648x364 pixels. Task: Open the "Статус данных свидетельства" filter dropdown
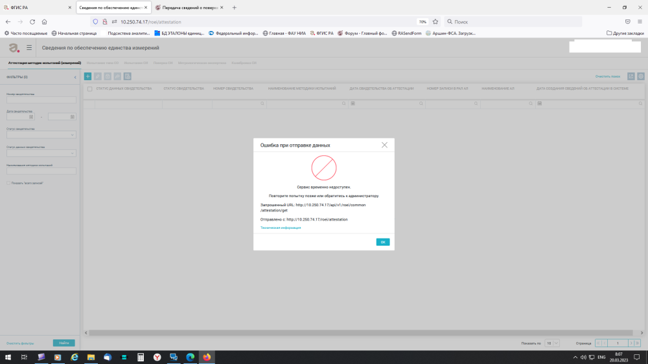(x=41, y=153)
